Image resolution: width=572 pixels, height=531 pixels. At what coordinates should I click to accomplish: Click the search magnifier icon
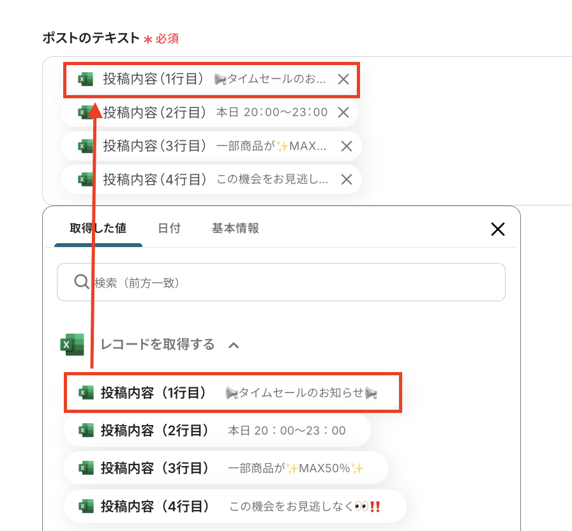click(x=81, y=282)
